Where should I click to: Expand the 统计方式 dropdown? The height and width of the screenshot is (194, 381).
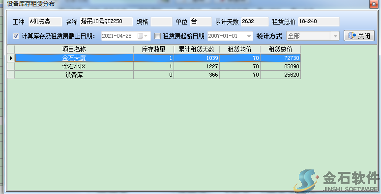[335, 36]
